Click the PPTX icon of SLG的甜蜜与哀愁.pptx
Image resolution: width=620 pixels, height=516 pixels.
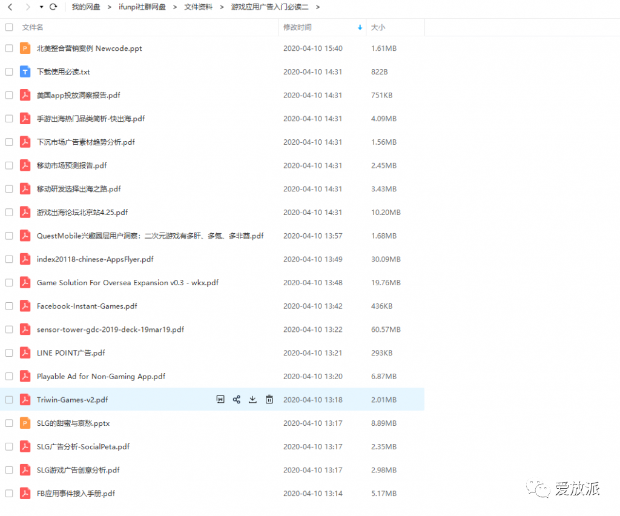(x=25, y=423)
